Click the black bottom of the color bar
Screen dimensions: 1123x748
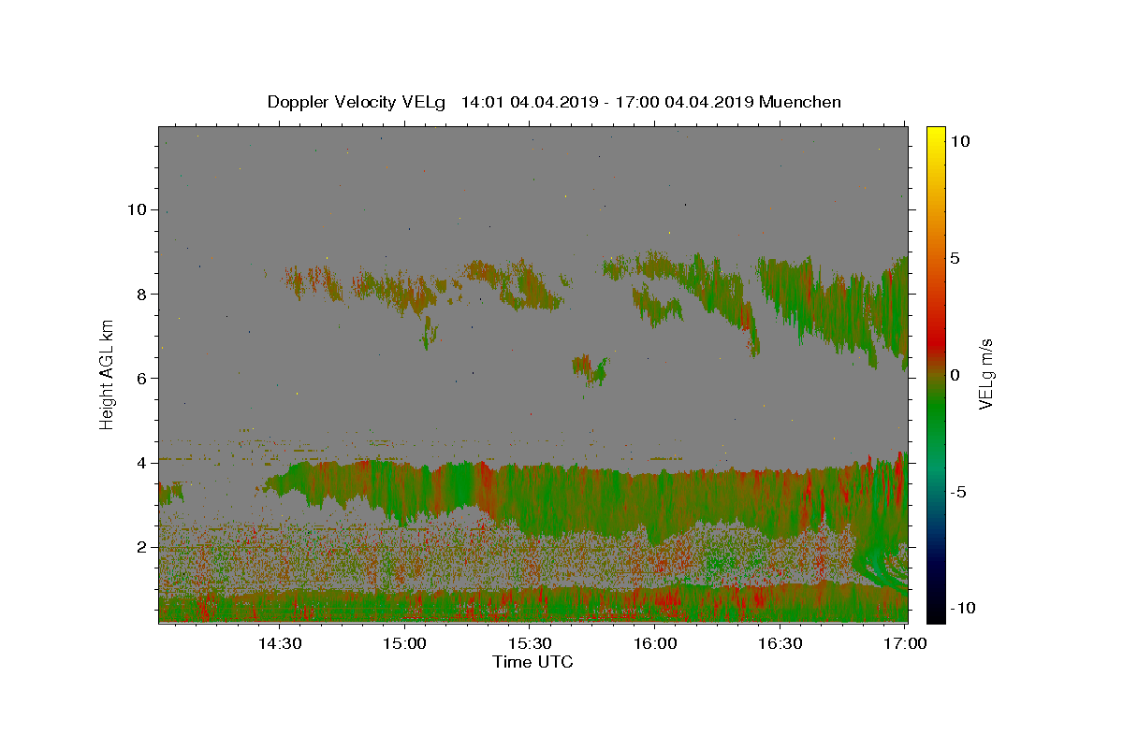[935, 616]
